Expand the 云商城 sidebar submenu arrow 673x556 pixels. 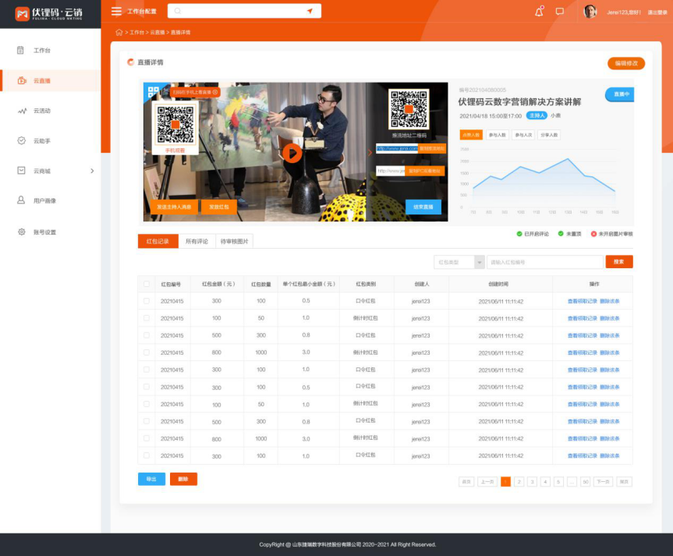pos(92,171)
